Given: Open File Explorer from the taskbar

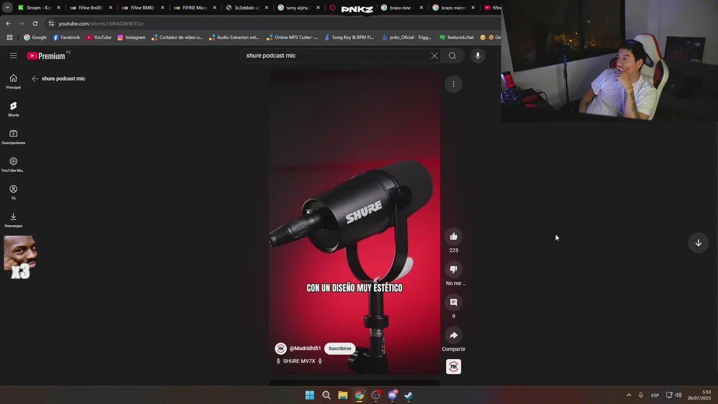Looking at the screenshot, I should (x=343, y=395).
